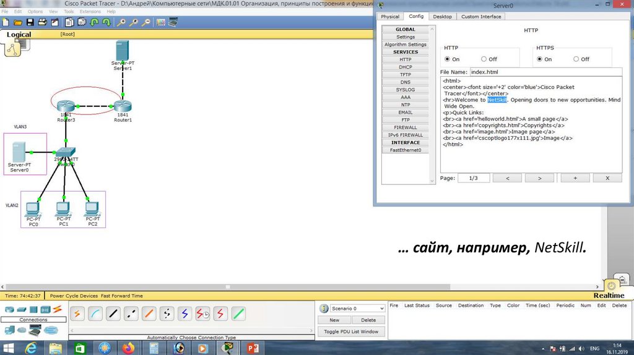Click the Toggle PDU List Window button
The height and width of the screenshot is (355, 634).
[351, 331]
